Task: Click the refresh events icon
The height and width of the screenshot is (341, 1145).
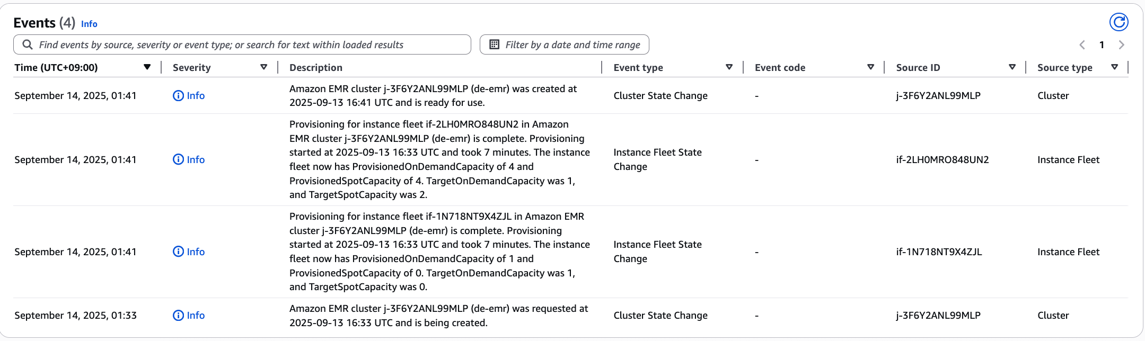Action: coord(1118,22)
